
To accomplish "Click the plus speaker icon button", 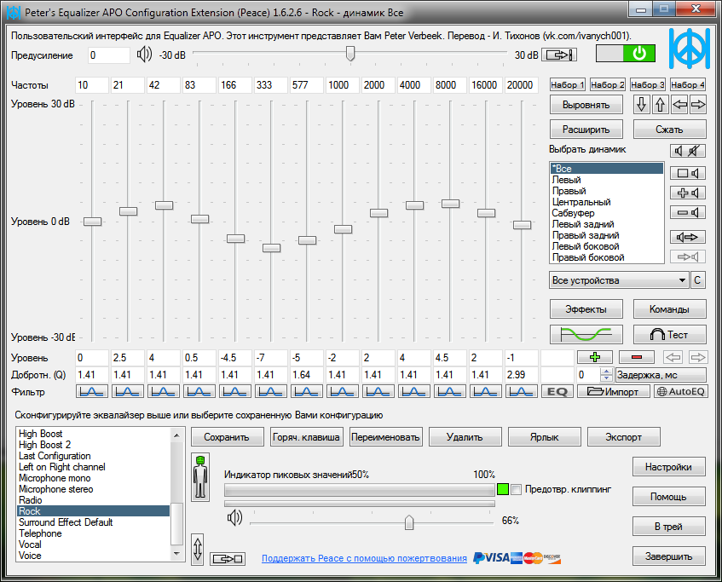I will [x=687, y=193].
